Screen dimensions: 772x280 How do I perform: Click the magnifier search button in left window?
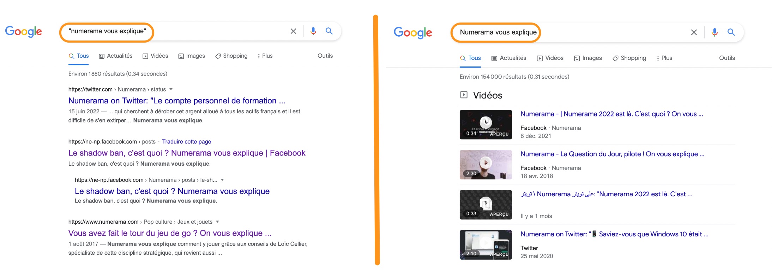pyautogui.click(x=329, y=31)
